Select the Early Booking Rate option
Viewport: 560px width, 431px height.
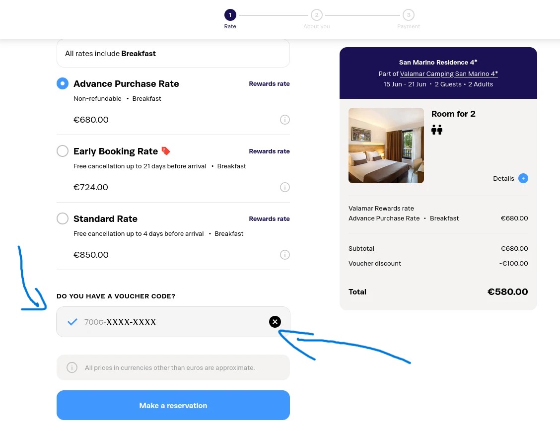[63, 151]
